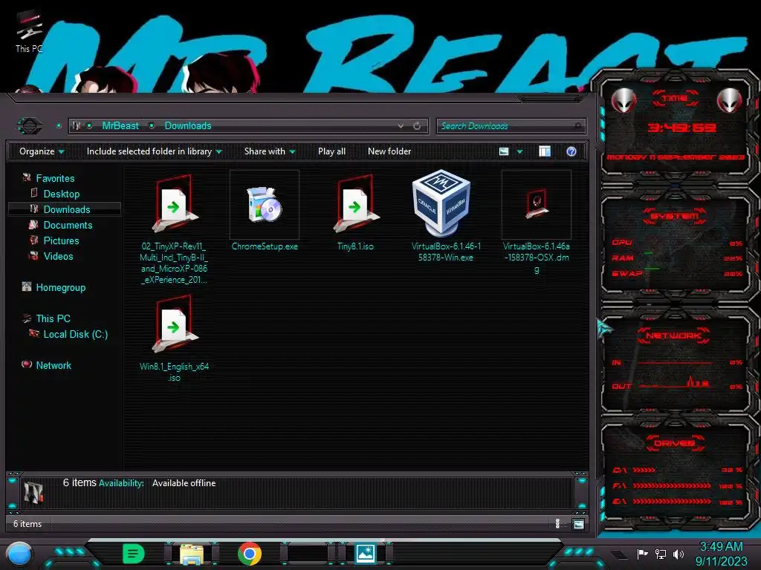Click the Start orb button
Viewport: 761px width, 570px height.
pyautogui.click(x=19, y=554)
